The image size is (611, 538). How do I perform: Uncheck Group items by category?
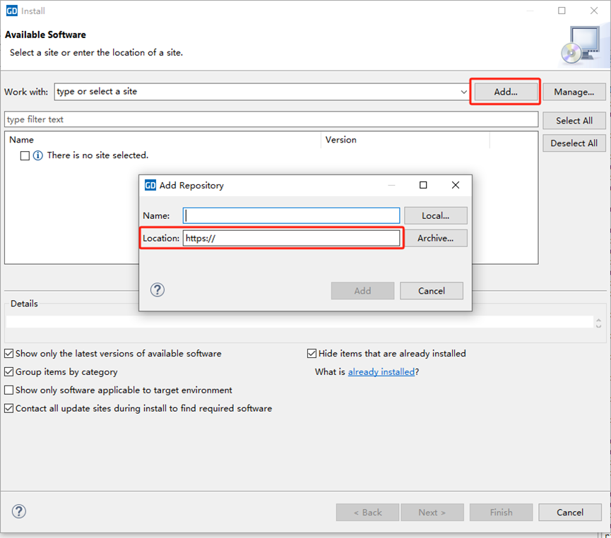9,372
